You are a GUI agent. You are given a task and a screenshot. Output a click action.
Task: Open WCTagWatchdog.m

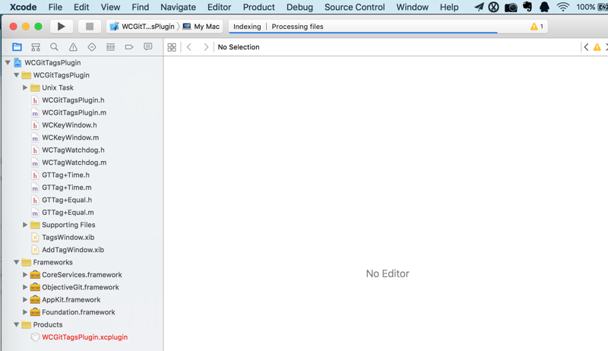click(x=74, y=163)
